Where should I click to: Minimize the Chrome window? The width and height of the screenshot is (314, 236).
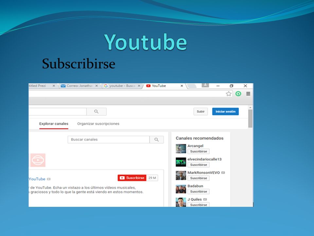pos(218,86)
